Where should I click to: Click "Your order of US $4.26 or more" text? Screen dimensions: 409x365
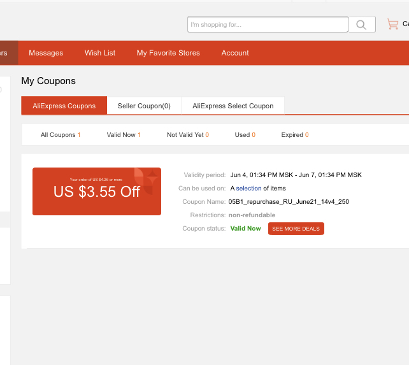coord(96,180)
